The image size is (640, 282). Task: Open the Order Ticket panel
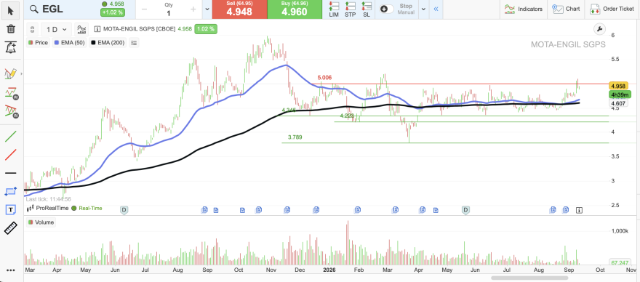(612, 9)
